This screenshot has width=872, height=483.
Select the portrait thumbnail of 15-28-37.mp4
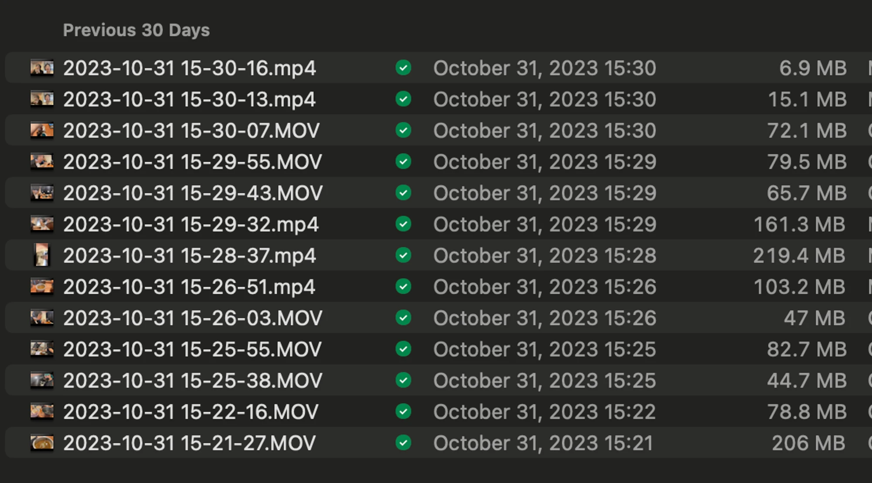pyautogui.click(x=42, y=255)
